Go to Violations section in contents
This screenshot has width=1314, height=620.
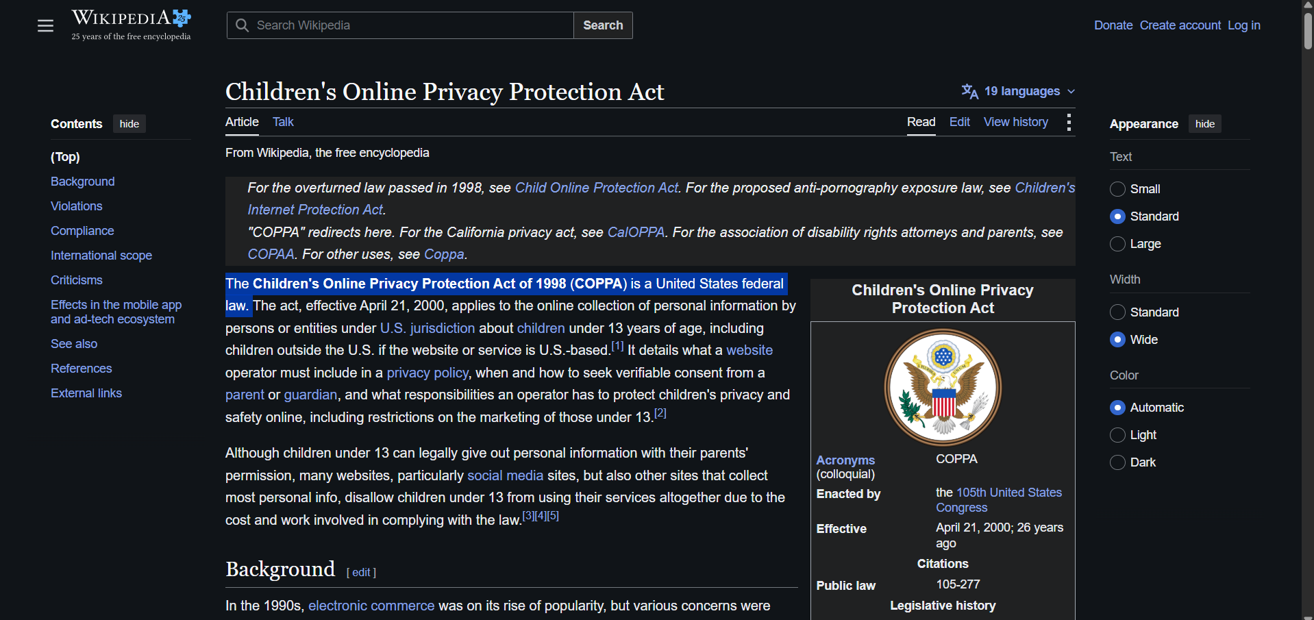77,206
